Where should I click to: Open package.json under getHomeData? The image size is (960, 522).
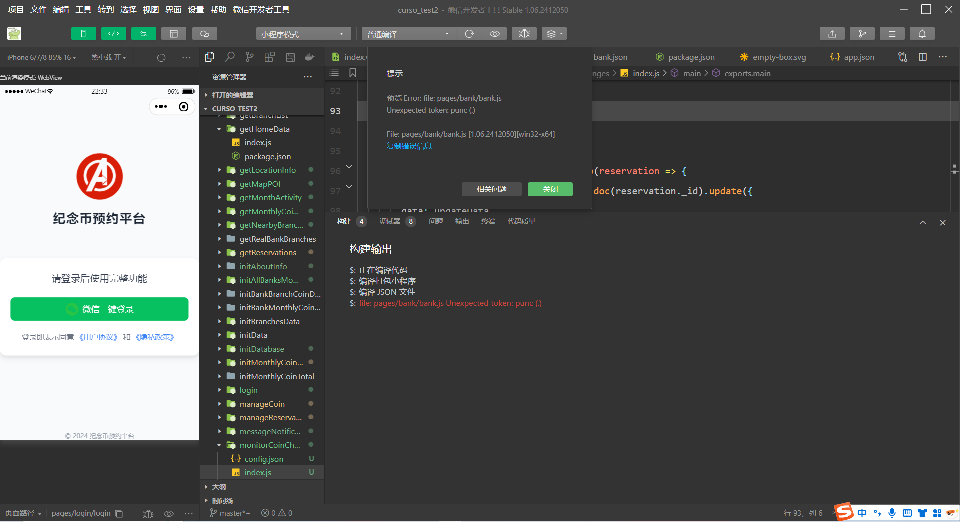click(x=262, y=156)
